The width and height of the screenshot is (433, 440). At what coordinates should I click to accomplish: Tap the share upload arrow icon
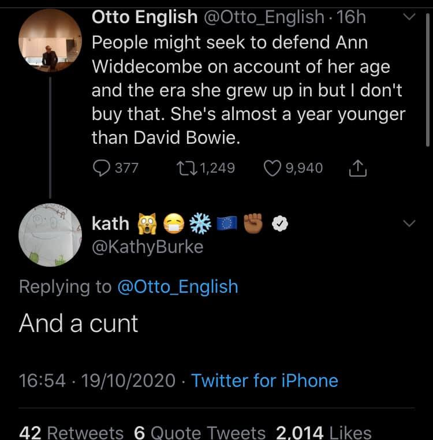click(x=359, y=168)
